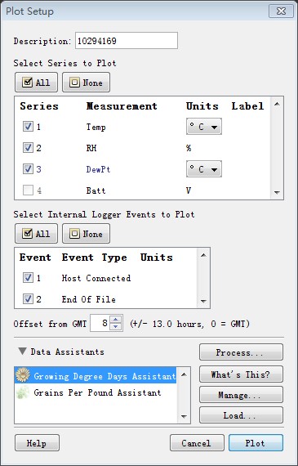
Task: Click the Process... button
Action: 241,352
